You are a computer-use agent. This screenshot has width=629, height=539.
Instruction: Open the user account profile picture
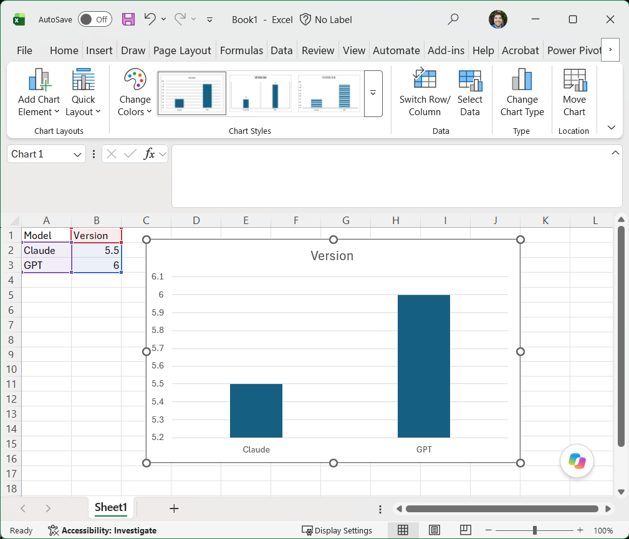tap(498, 19)
